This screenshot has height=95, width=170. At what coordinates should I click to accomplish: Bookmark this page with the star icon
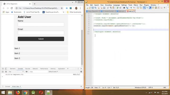point(62,8)
